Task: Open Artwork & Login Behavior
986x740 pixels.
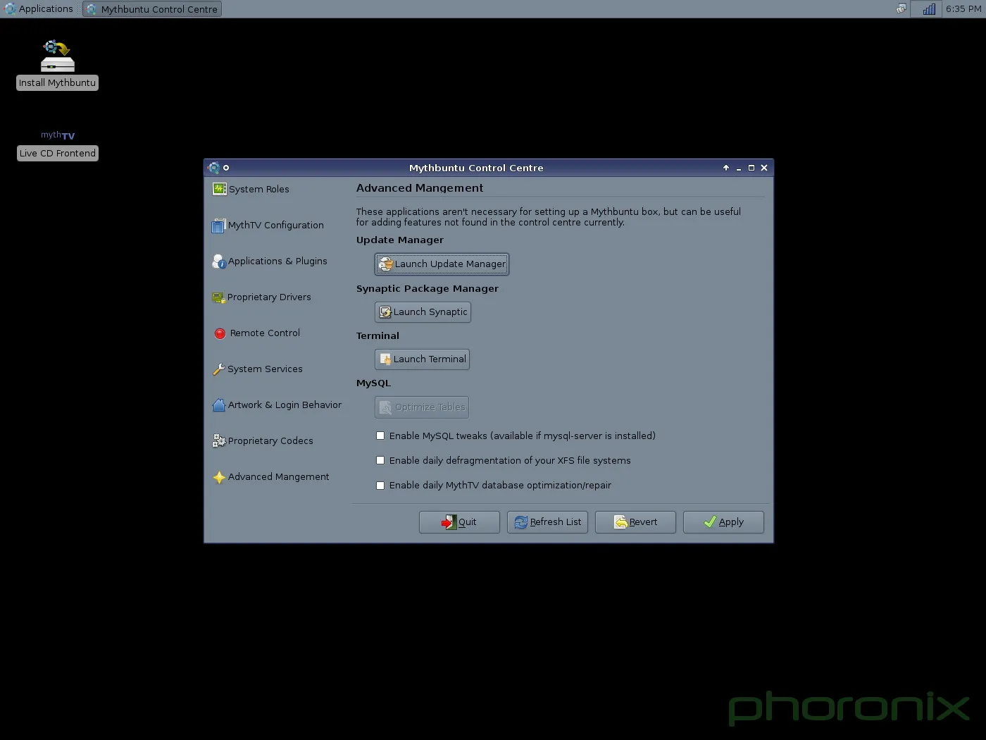Action: tap(277, 405)
